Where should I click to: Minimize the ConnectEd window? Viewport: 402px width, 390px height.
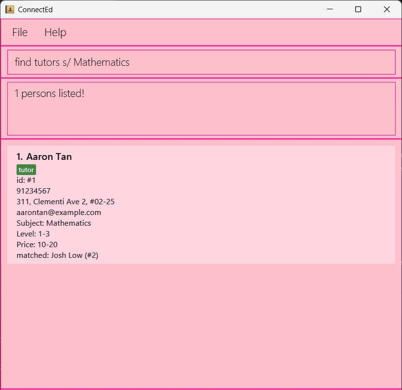coord(330,9)
